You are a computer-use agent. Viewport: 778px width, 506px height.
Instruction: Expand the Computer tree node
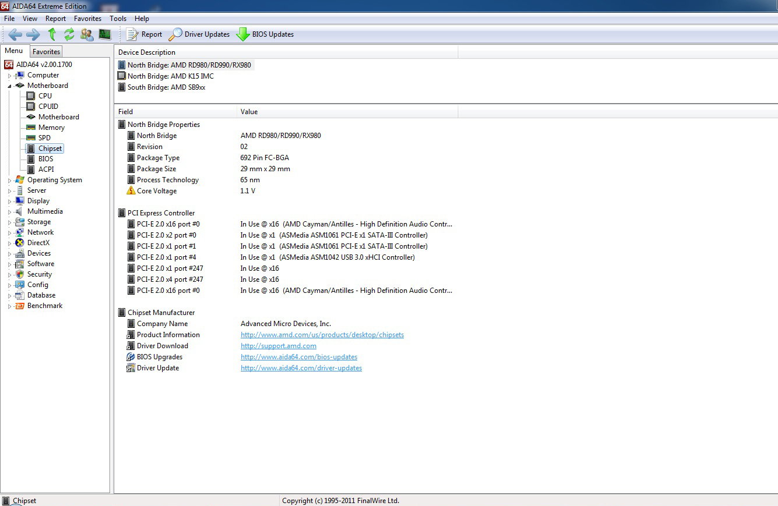tap(9, 76)
